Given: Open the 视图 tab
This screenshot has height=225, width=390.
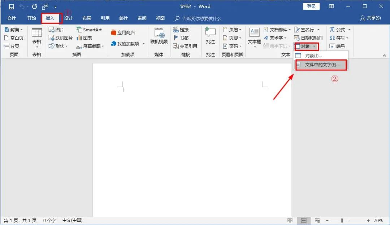Looking at the screenshot, I should click(160, 18).
